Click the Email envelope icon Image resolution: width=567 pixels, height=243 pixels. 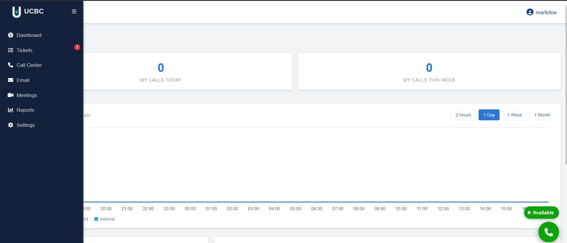pyautogui.click(x=11, y=80)
